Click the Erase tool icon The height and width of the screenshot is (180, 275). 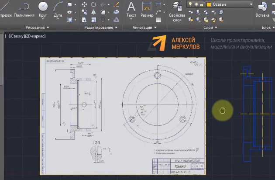click(116, 4)
